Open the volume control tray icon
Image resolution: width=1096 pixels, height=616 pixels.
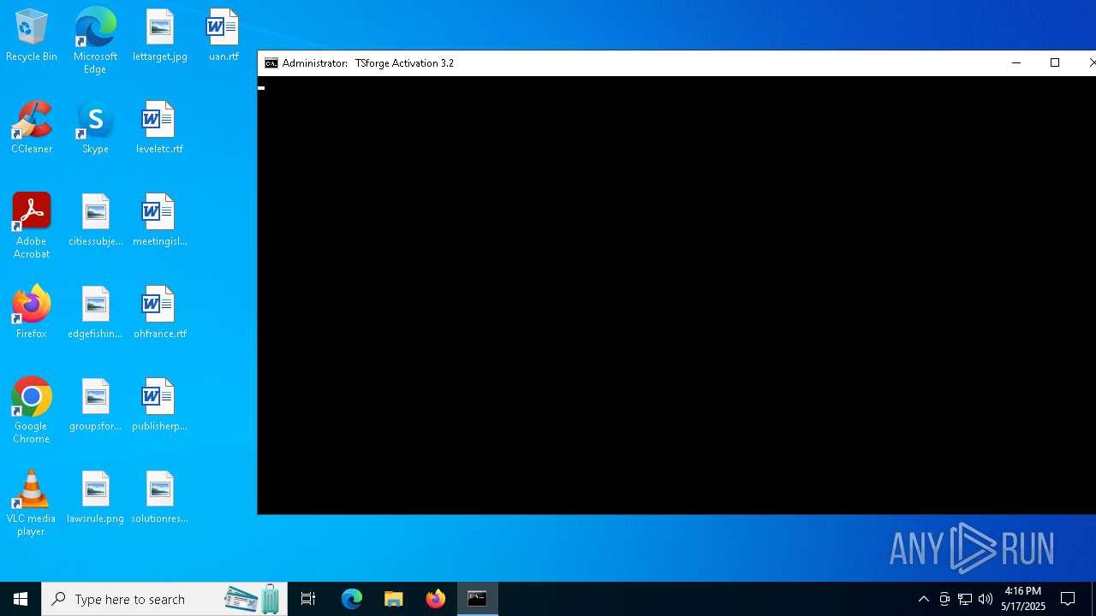986,599
